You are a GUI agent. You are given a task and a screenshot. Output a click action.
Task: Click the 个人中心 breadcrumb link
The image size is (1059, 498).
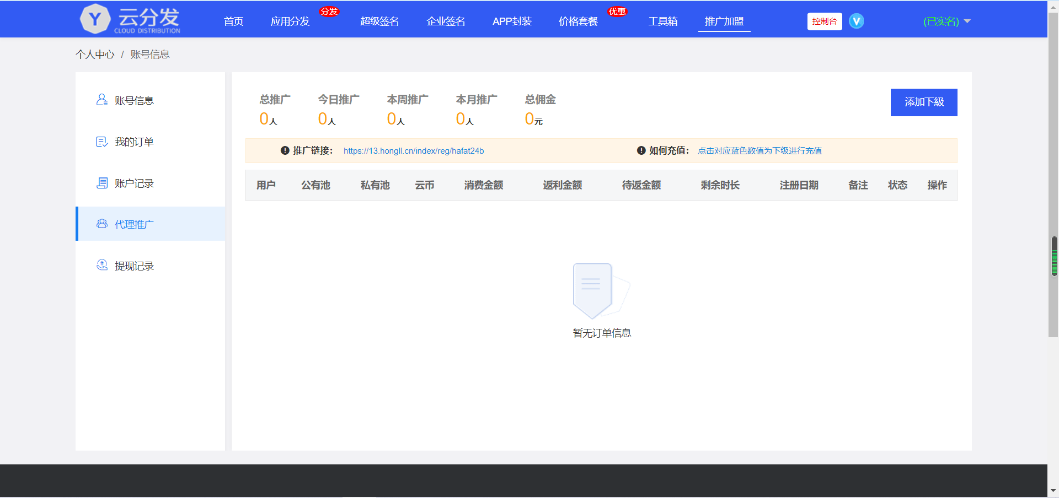click(x=95, y=54)
